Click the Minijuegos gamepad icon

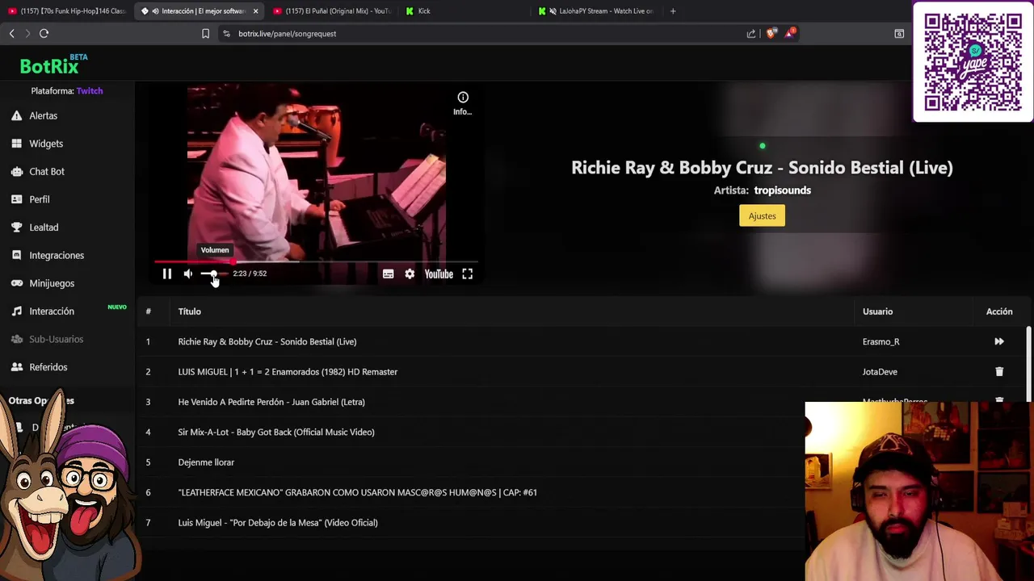click(x=16, y=283)
